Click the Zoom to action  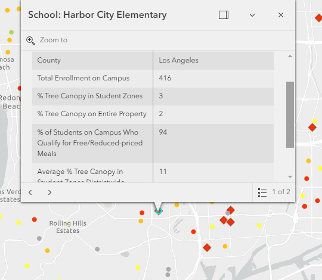pyautogui.click(x=47, y=40)
